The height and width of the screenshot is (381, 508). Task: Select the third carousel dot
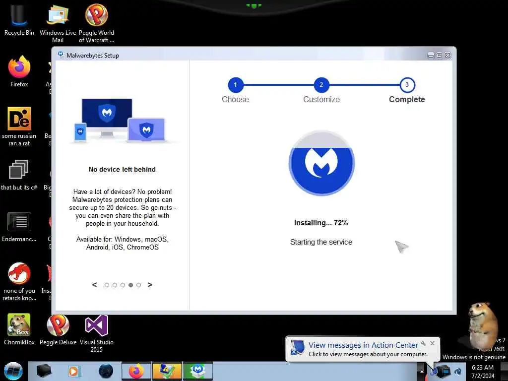pos(123,285)
